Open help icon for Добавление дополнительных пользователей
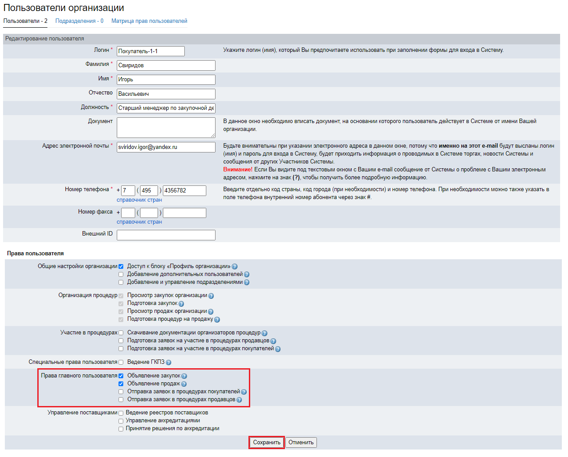This screenshot has height=457, width=568. 247,275
